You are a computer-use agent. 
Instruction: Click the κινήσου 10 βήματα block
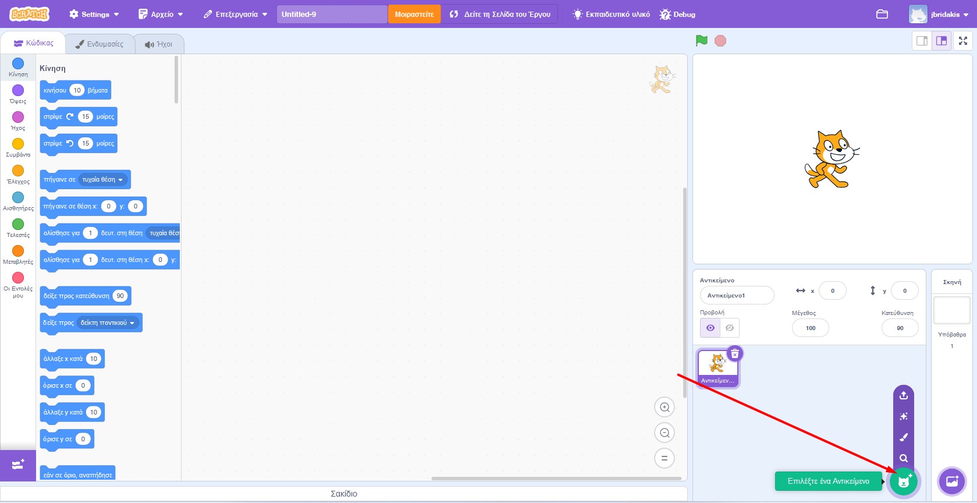pyautogui.click(x=75, y=90)
